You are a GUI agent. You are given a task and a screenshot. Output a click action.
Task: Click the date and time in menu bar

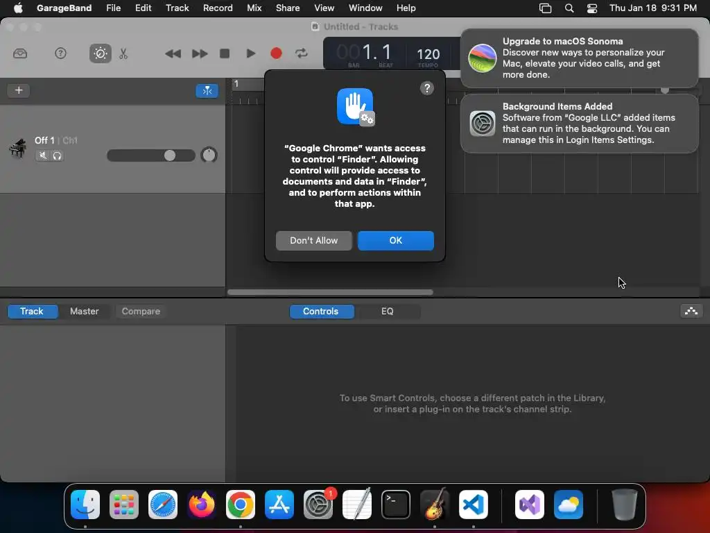coord(652,8)
